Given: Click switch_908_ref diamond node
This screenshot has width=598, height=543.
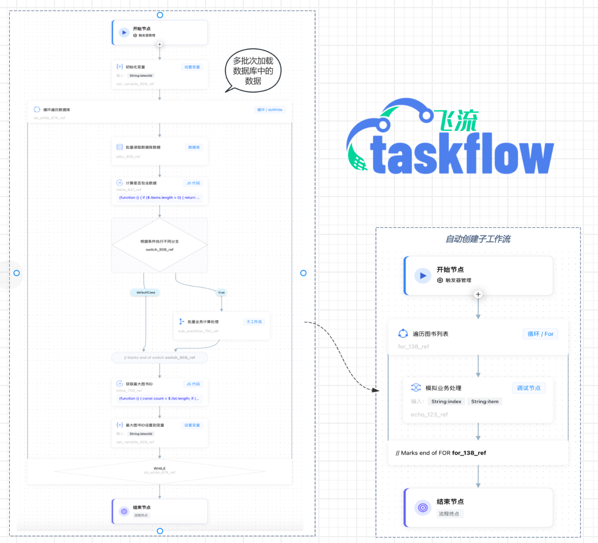Looking at the screenshot, I should [160, 245].
